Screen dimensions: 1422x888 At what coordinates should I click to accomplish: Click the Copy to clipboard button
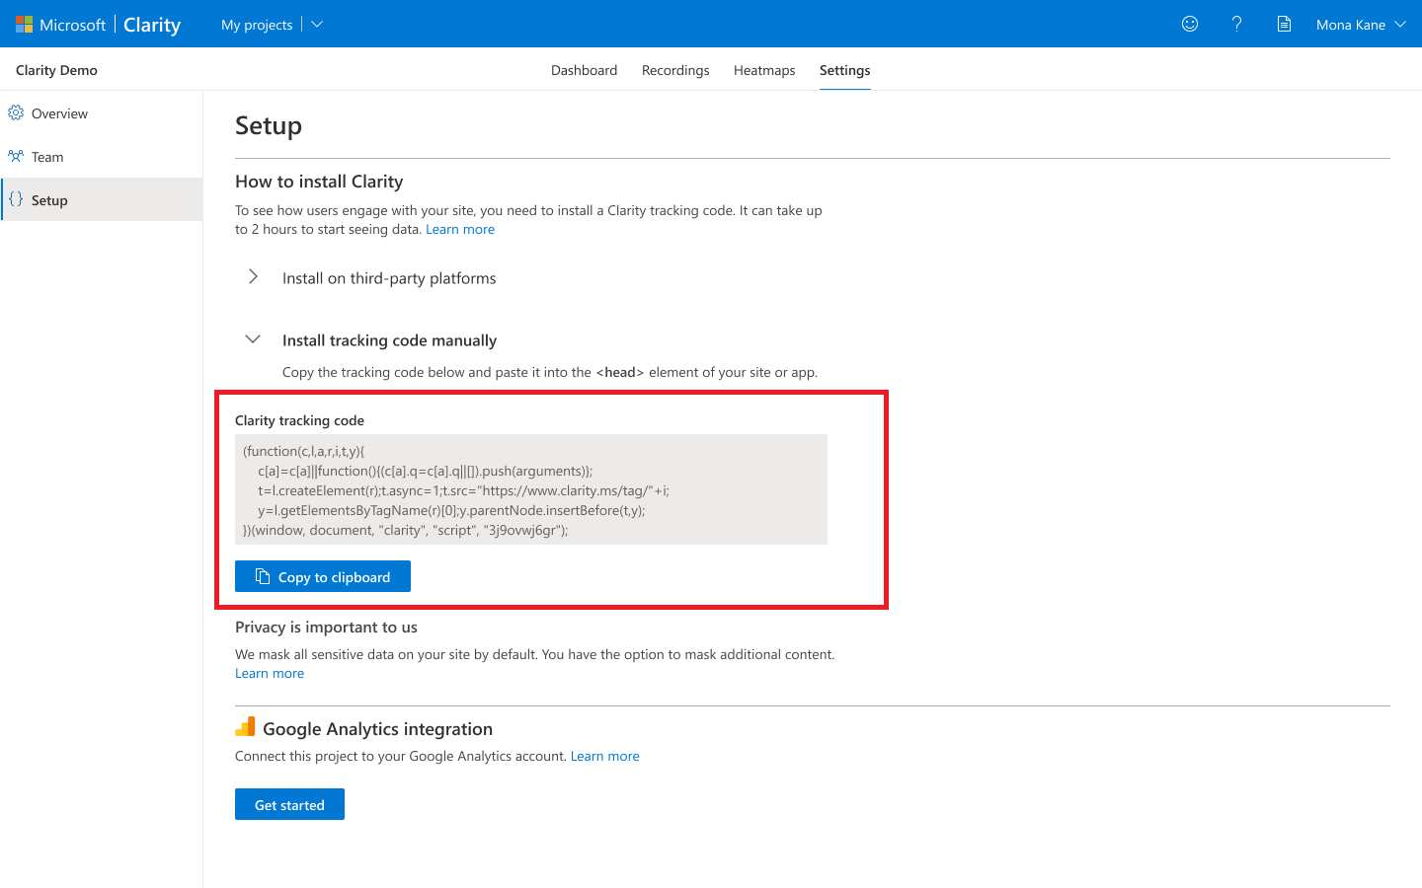coord(323,577)
